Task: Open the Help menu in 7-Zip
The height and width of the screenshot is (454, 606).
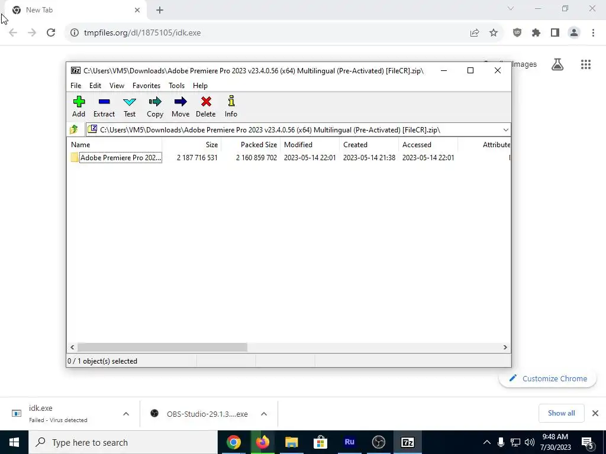Action: pos(200,86)
